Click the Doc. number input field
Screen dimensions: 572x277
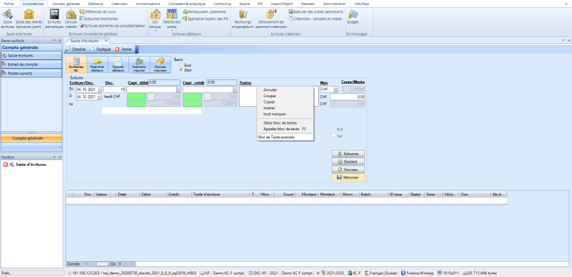[115, 90]
